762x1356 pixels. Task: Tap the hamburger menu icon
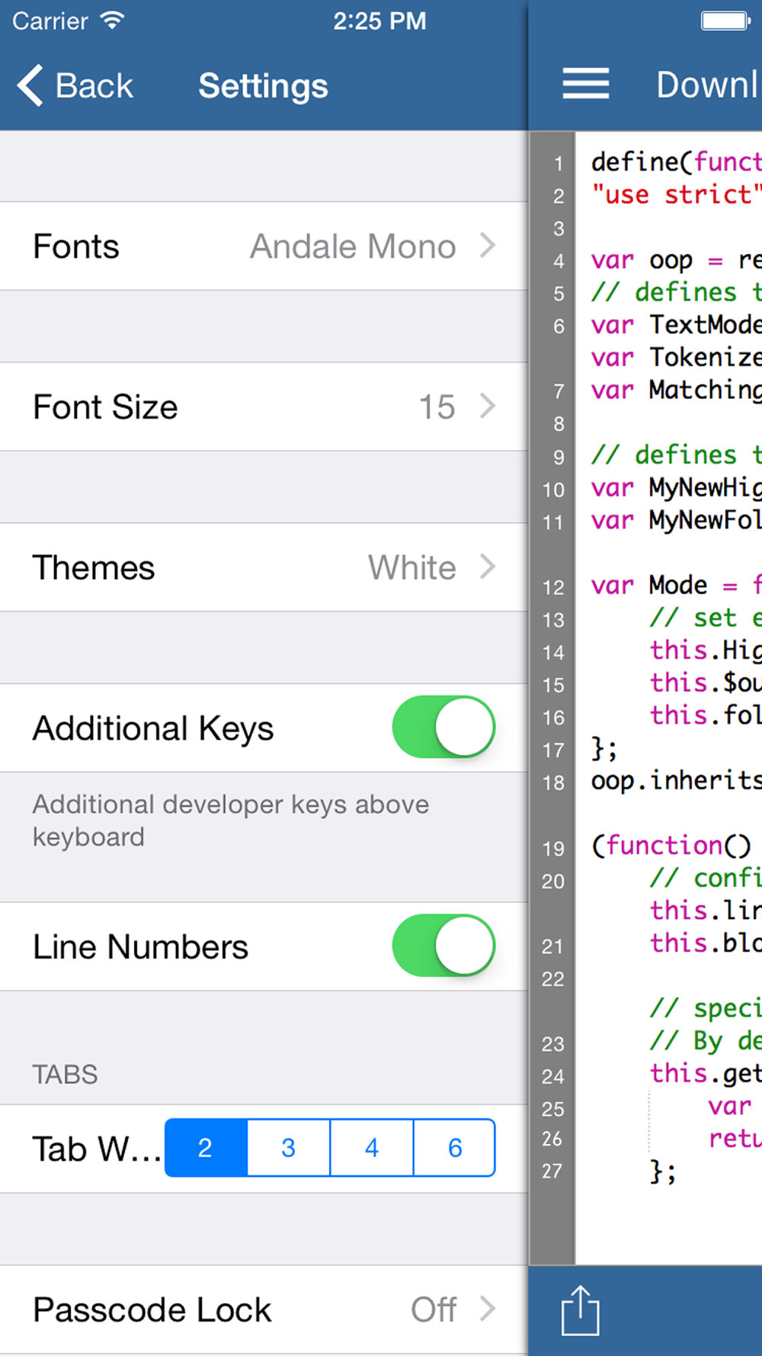(x=585, y=84)
